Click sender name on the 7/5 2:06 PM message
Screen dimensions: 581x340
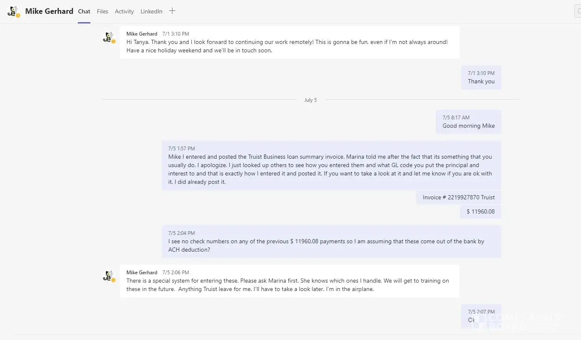142,273
